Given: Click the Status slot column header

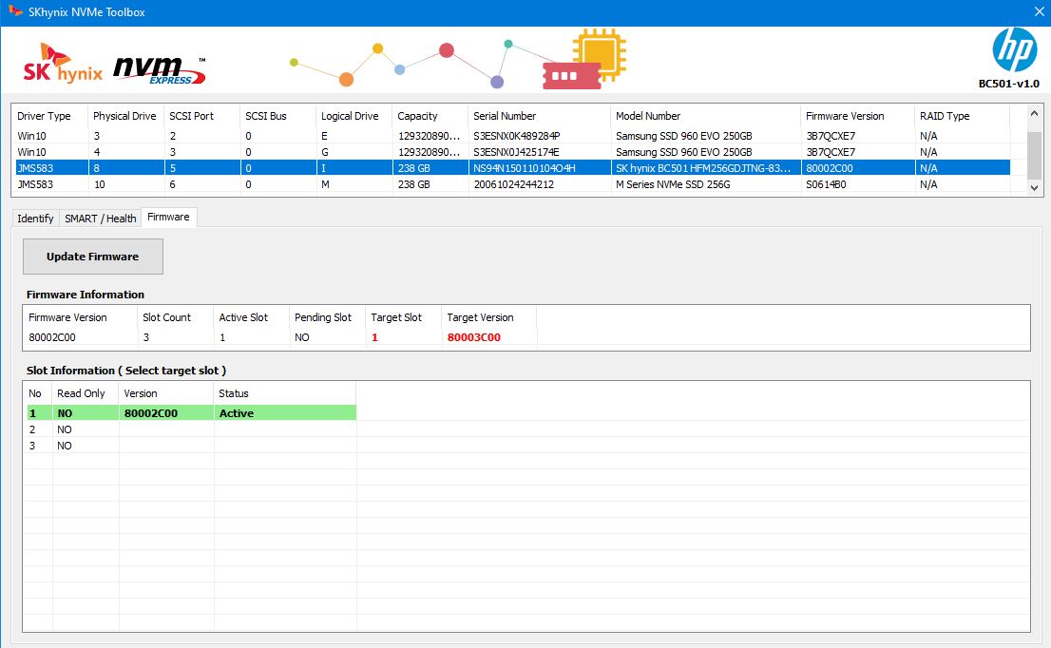Looking at the screenshot, I should coord(285,393).
